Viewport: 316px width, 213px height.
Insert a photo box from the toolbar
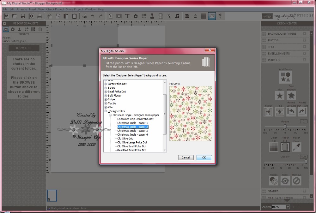(x=119, y=16)
